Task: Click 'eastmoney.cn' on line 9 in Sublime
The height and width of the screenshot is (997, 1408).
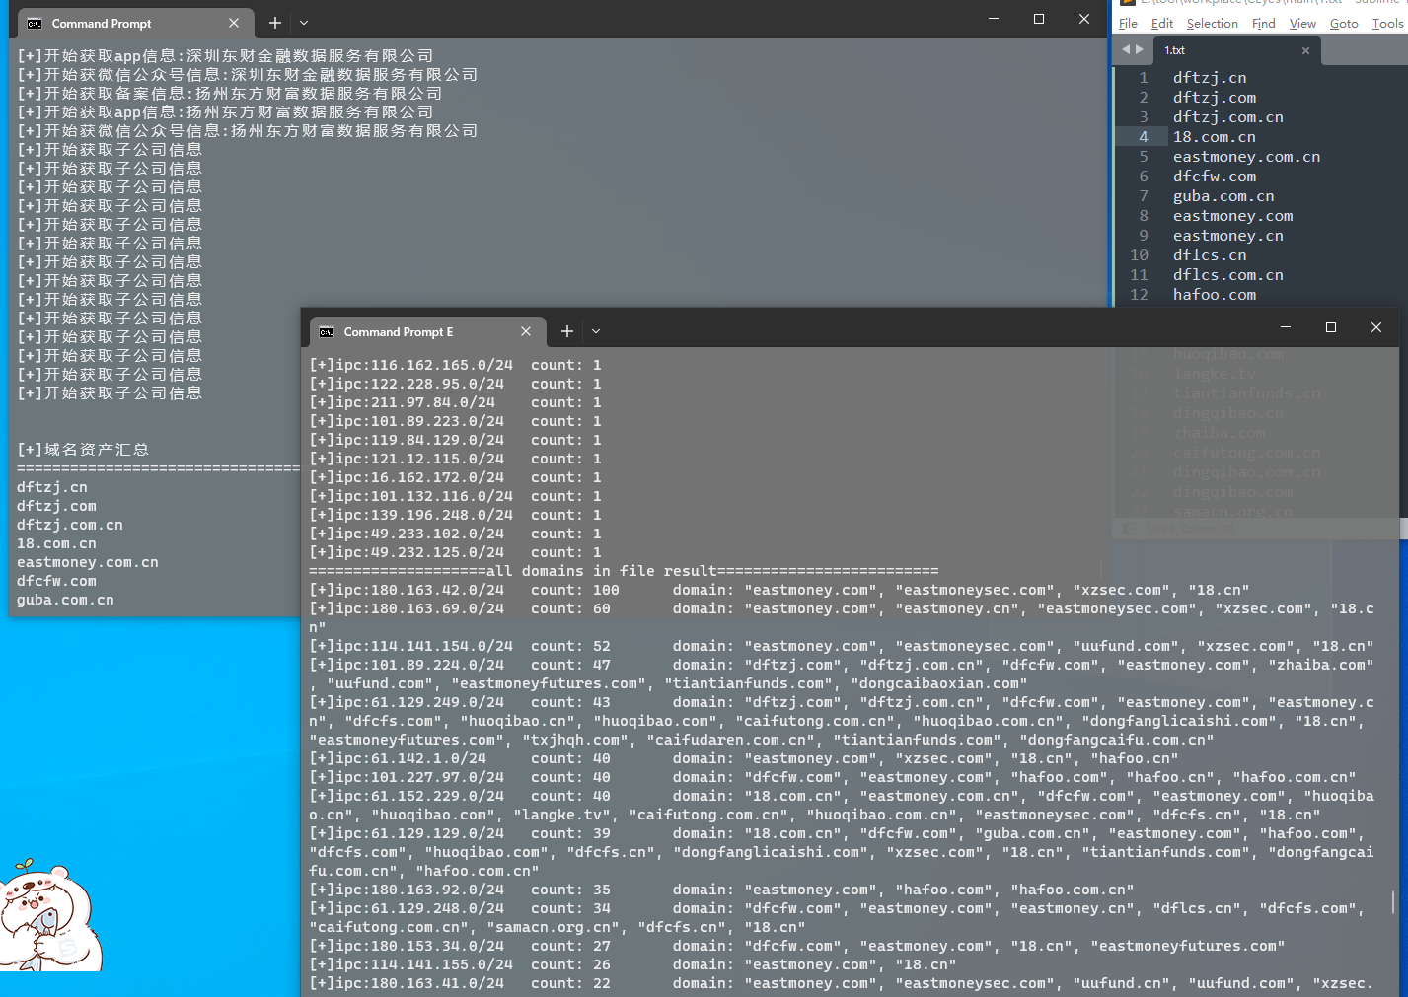Action: [x=1228, y=236]
